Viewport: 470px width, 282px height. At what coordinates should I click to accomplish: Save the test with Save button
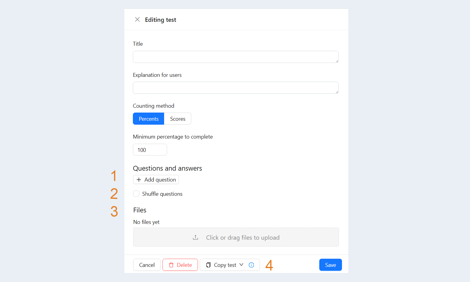(x=330, y=265)
